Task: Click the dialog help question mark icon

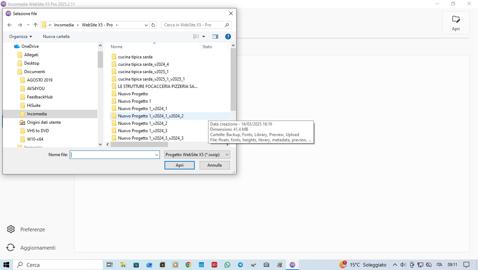Action: pyautogui.click(x=228, y=37)
